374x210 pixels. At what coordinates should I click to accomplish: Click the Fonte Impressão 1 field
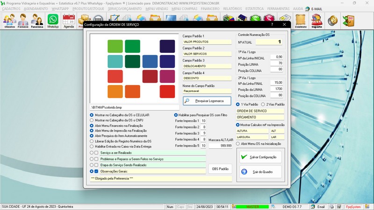tap(203, 121)
